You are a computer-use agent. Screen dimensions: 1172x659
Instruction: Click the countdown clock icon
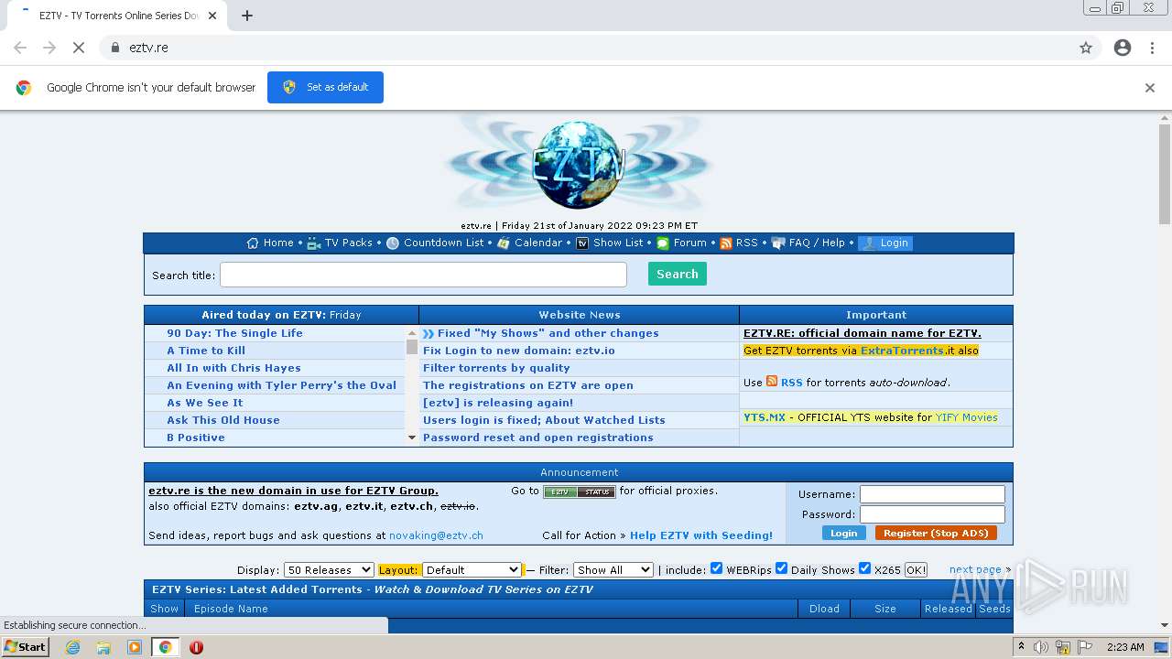393,243
